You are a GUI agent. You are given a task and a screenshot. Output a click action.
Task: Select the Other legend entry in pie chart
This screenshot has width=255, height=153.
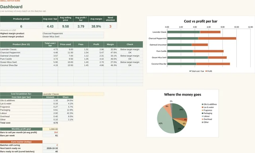pos(205,122)
